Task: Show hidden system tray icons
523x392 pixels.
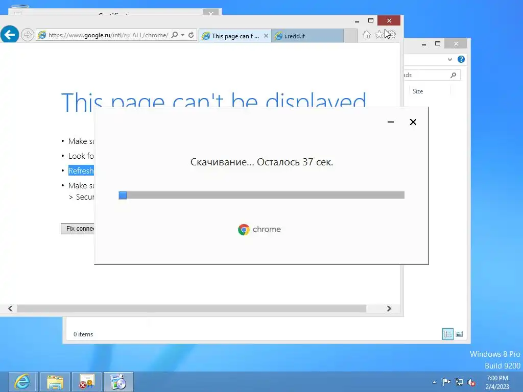Action: (434, 382)
